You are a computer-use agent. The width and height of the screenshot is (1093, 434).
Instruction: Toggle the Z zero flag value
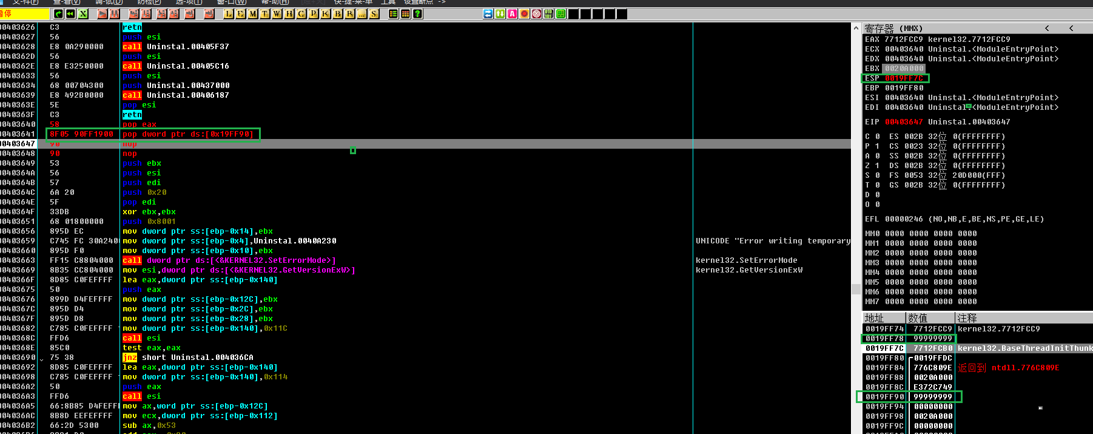click(x=878, y=166)
